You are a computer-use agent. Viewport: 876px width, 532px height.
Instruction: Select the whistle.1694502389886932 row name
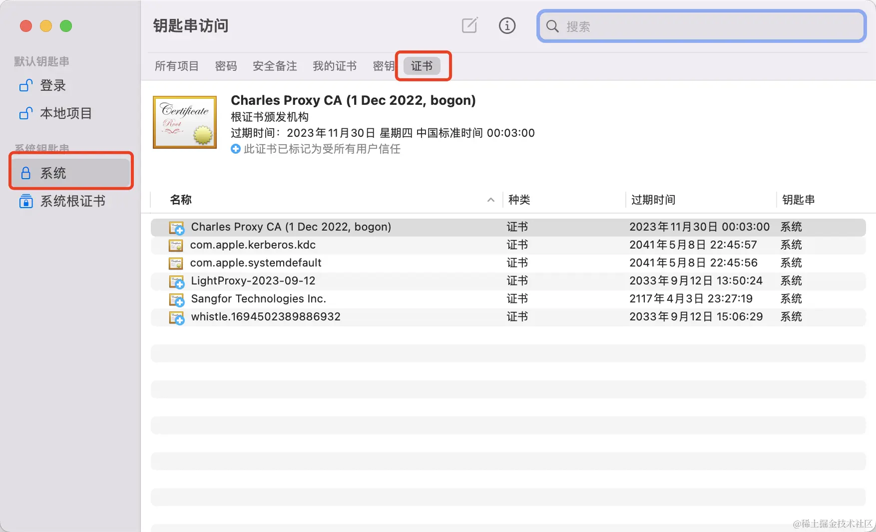coord(266,316)
